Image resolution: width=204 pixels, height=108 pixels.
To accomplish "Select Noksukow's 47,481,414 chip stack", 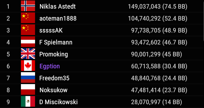I will tap(146, 90).
